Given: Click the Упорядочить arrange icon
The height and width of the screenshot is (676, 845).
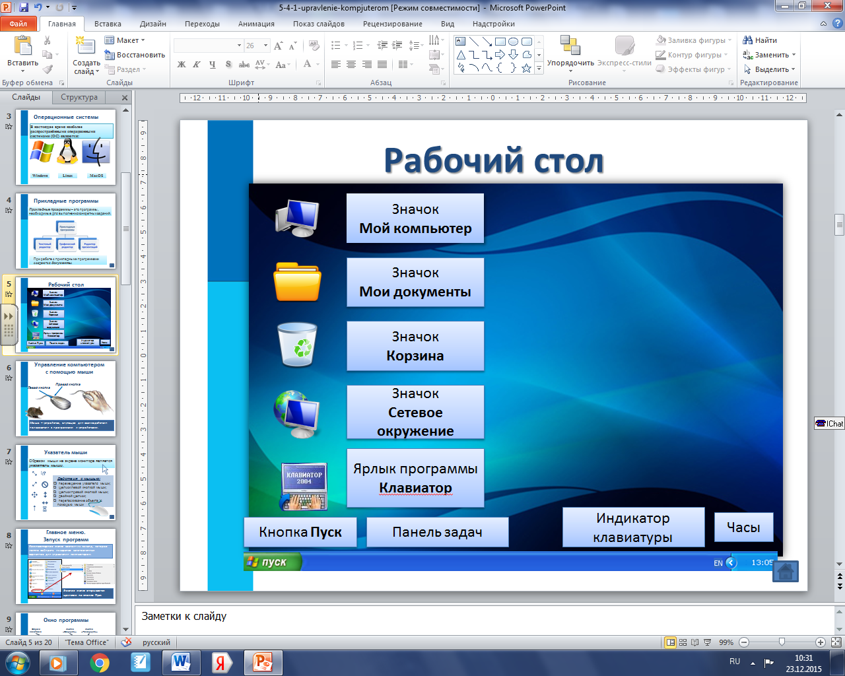Looking at the screenshot, I should pos(570,46).
